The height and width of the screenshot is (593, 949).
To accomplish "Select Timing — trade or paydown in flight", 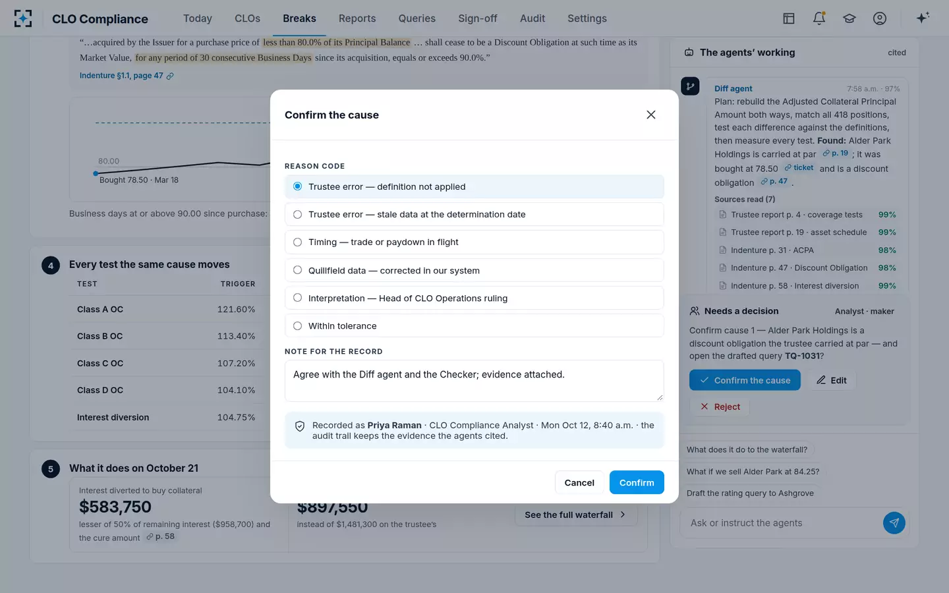I will [474, 242].
